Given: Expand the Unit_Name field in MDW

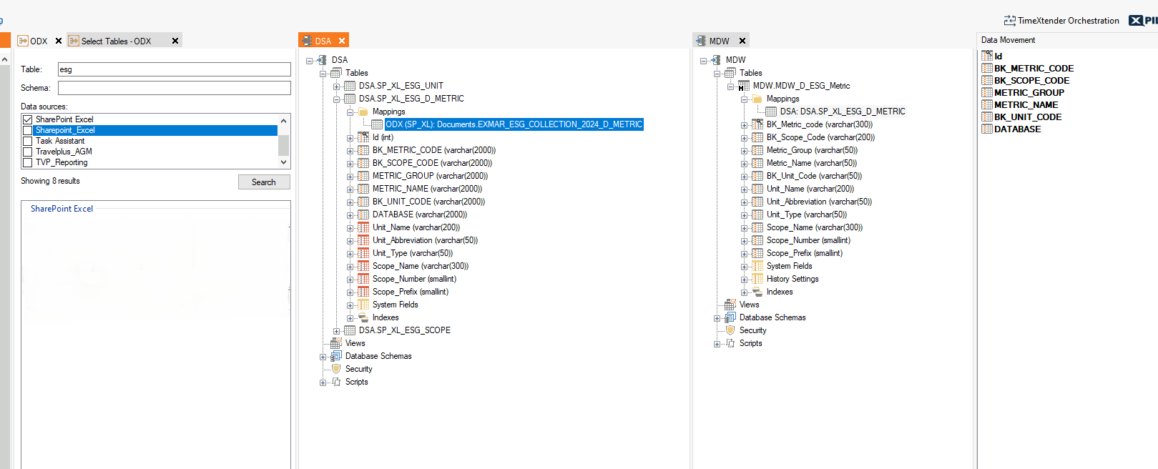Looking at the screenshot, I should [744, 189].
